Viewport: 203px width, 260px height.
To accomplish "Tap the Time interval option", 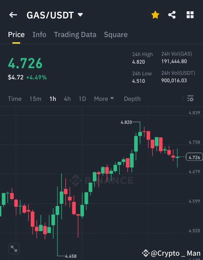I will [14, 99].
